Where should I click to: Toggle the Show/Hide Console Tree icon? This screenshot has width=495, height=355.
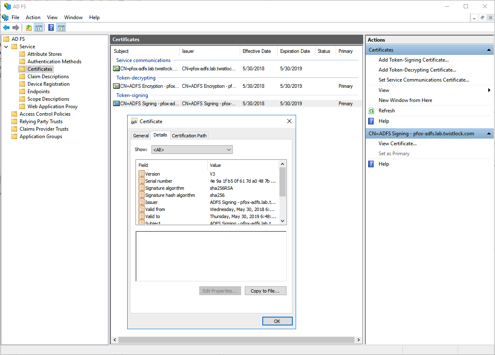[x=39, y=28]
